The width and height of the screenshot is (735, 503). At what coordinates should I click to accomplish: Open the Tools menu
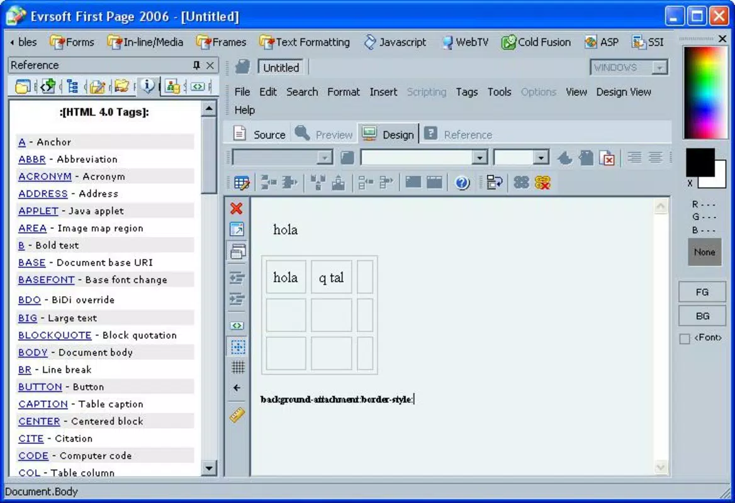click(499, 92)
